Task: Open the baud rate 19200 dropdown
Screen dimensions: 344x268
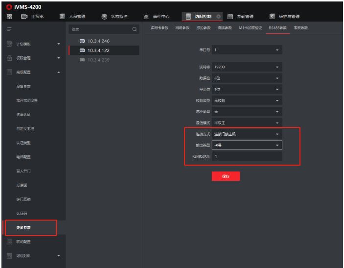Action: [x=247, y=67]
